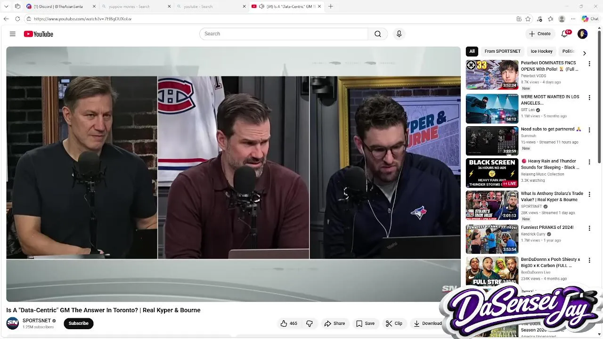
Task: View site information icon in address bar
Action: (29, 19)
